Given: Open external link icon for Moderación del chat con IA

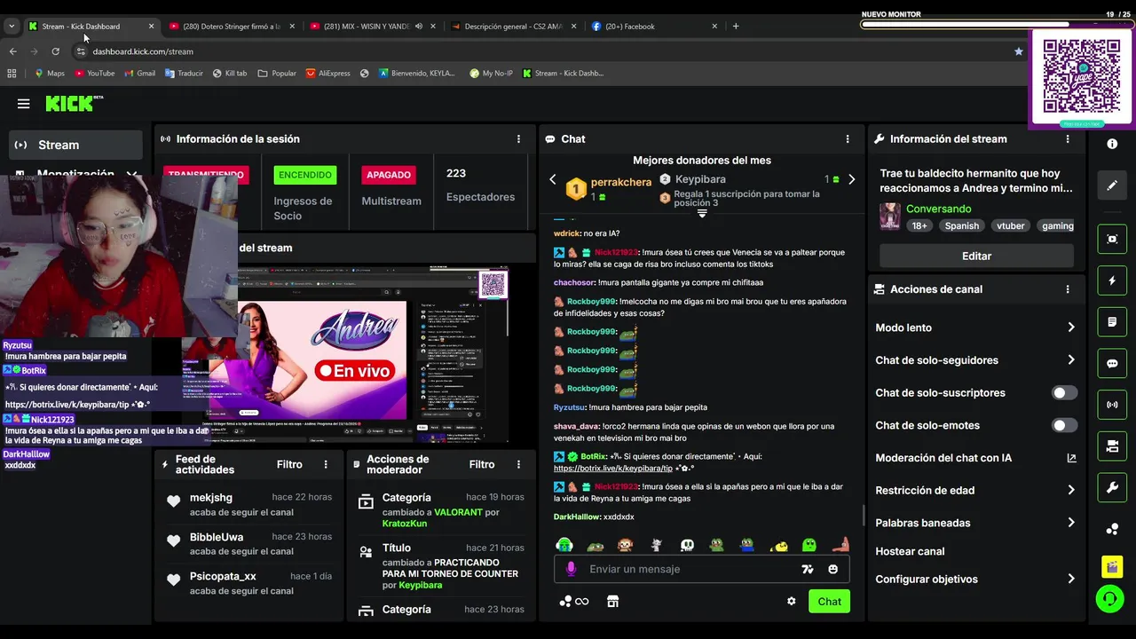Looking at the screenshot, I should tap(1071, 458).
